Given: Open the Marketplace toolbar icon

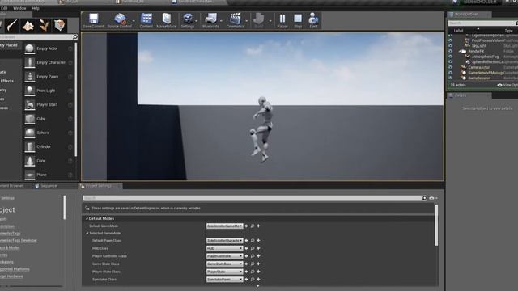Looking at the screenshot, I should tap(166, 20).
